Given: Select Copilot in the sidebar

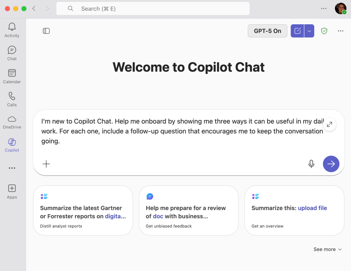Looking at the screenshot, I should pos(12,144).
